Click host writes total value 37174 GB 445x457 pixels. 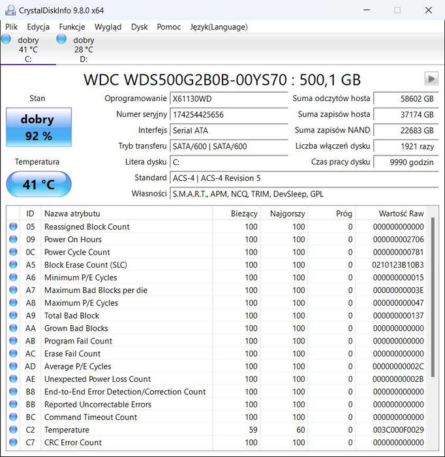[406, 114]
